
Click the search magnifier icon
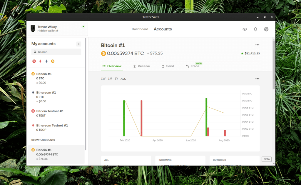click(x=35, y=52)
